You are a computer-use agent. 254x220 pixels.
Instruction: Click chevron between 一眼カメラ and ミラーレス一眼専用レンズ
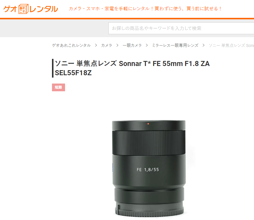click(x=147, y=45)
